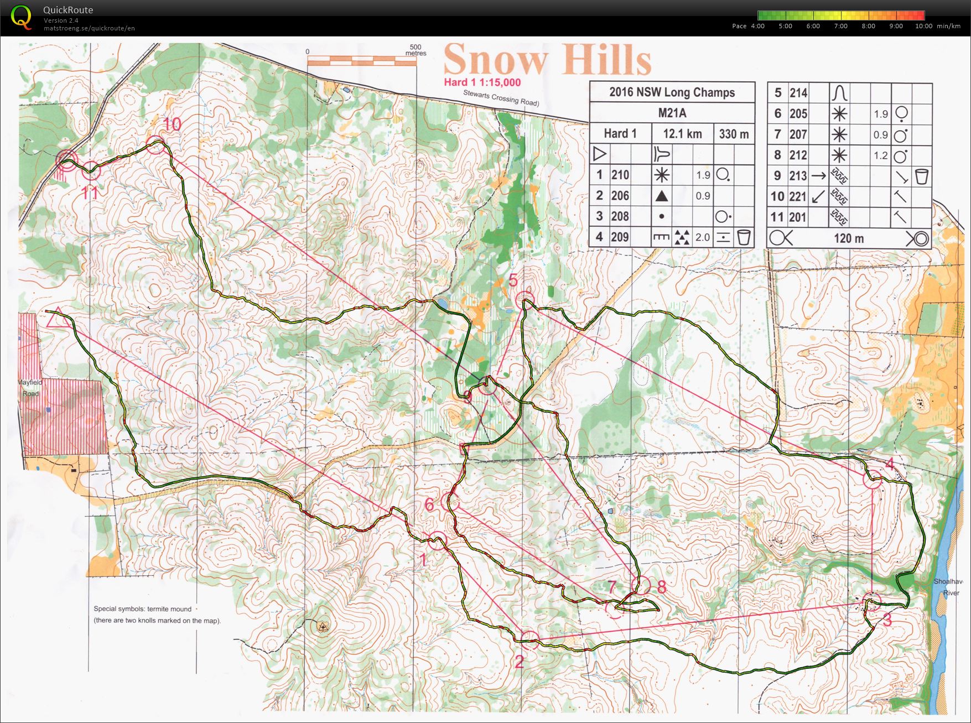Viewport: 971px width, 723px height.
Task: Click the QuickRoute logo icon
Action: [x=21, y=17]
